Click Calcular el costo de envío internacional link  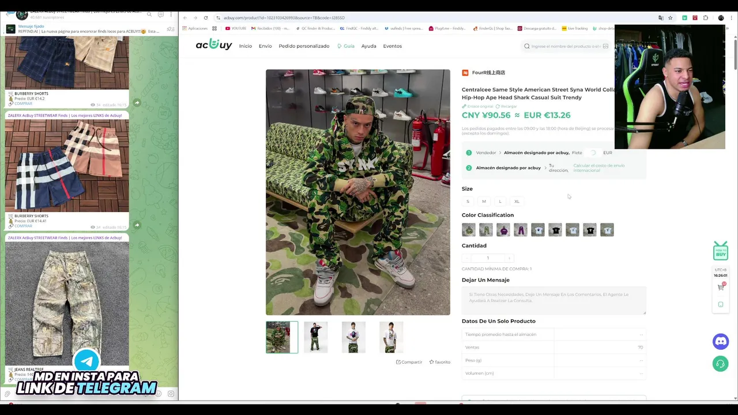pos(598,168)
